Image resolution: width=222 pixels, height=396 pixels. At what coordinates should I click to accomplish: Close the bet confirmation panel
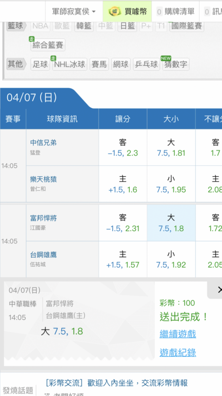[219, 290]
